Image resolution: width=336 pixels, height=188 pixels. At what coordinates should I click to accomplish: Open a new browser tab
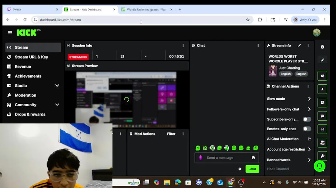pyautogui.click(x=180, y=9)
